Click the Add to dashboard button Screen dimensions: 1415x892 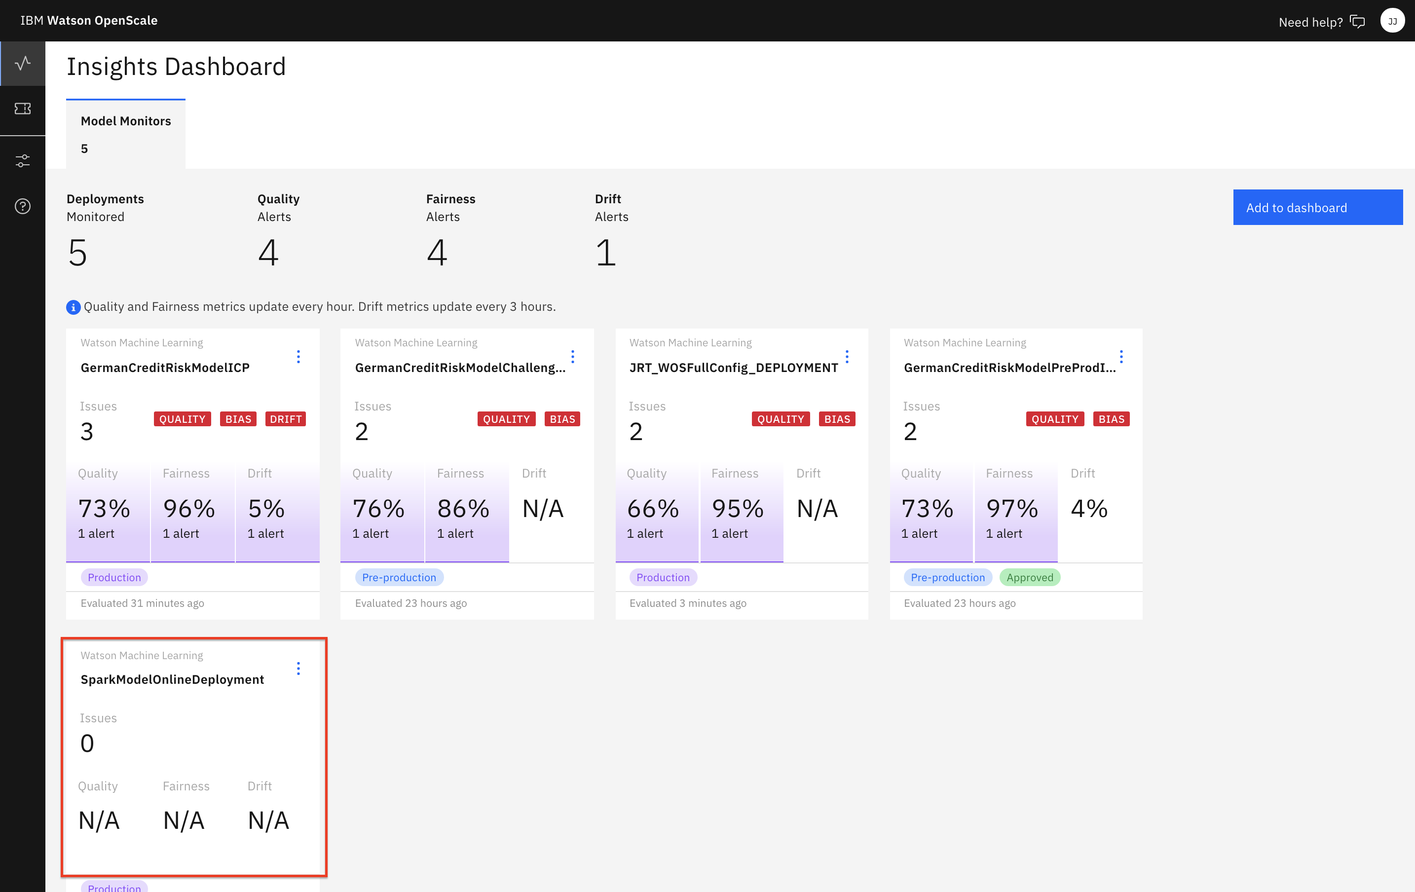[1318, 207]
